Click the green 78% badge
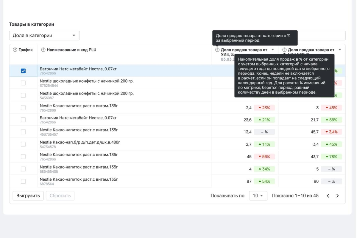357x238 pixels. tap(331, 157)
